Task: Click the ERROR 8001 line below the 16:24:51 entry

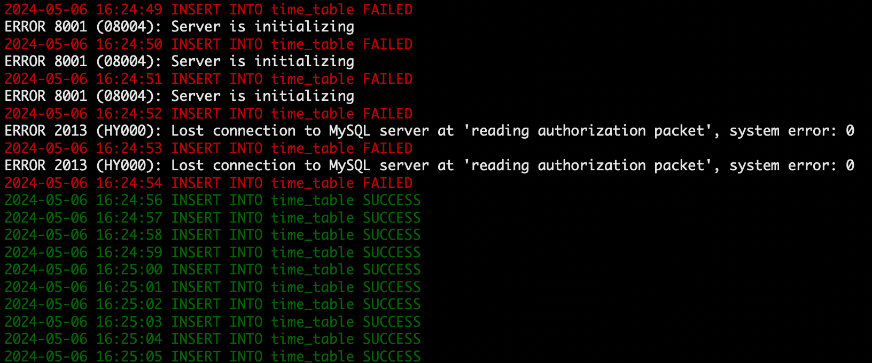Action: pos(180,96)
